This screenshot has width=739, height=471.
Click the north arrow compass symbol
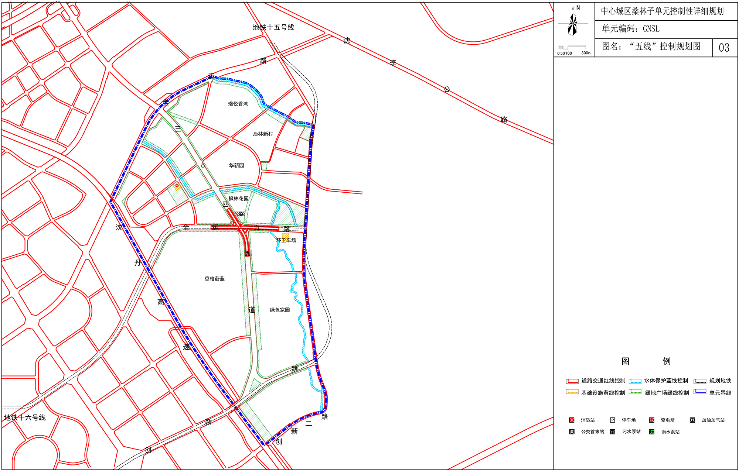[573, 24]
